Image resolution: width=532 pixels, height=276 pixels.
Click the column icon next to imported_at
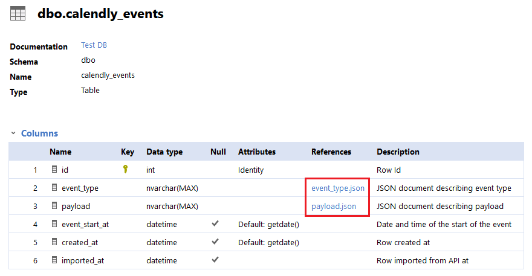(x=54, y=260)
